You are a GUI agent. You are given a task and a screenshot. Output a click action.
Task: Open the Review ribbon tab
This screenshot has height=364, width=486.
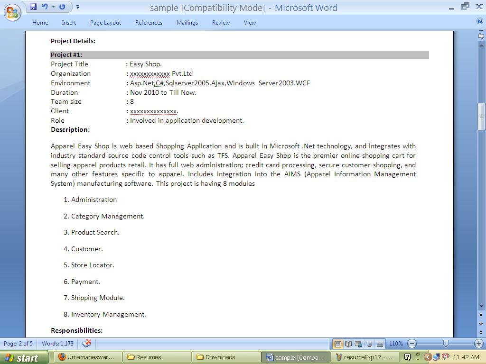tap(221, 23)
